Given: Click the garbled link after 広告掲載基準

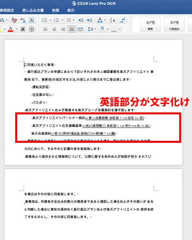Looking at the screenshot, I should [116, 126].
